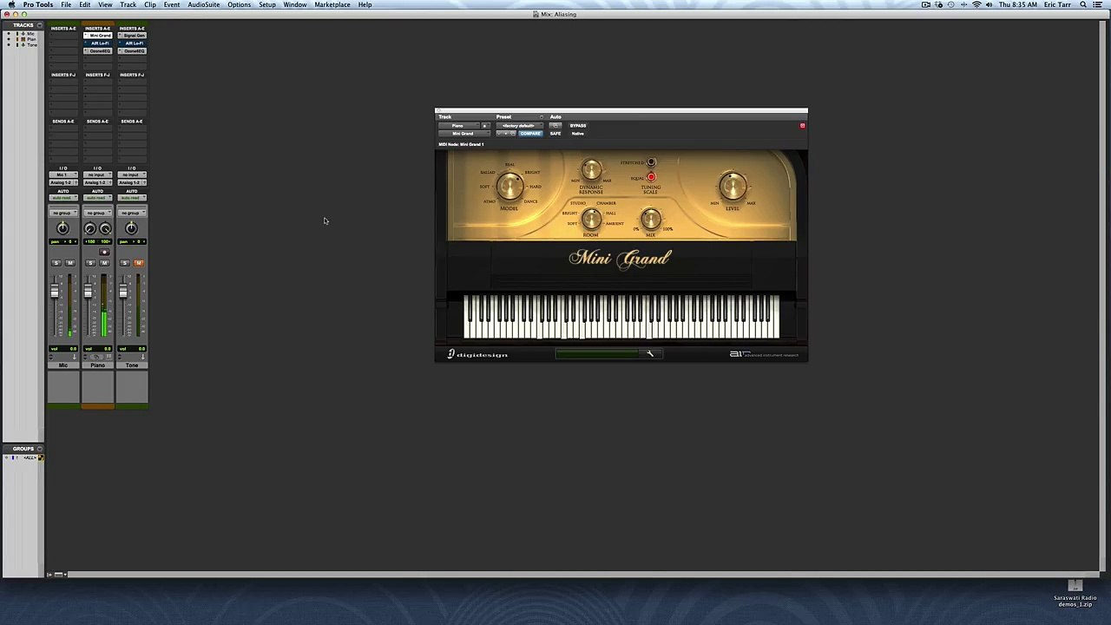Open Mic track input selector 'Mic 1'
The height and width of the screenshot is (625, 1111).
[x=62, y=175]
